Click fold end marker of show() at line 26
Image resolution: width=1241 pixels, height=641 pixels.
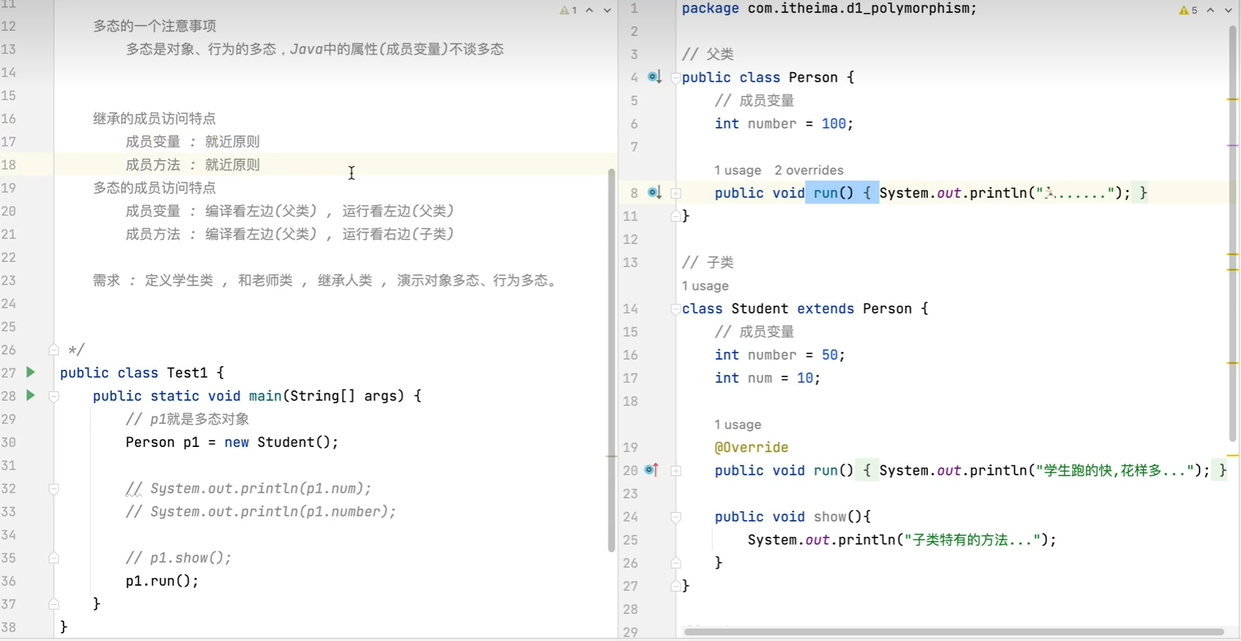(x=675, y=563)
